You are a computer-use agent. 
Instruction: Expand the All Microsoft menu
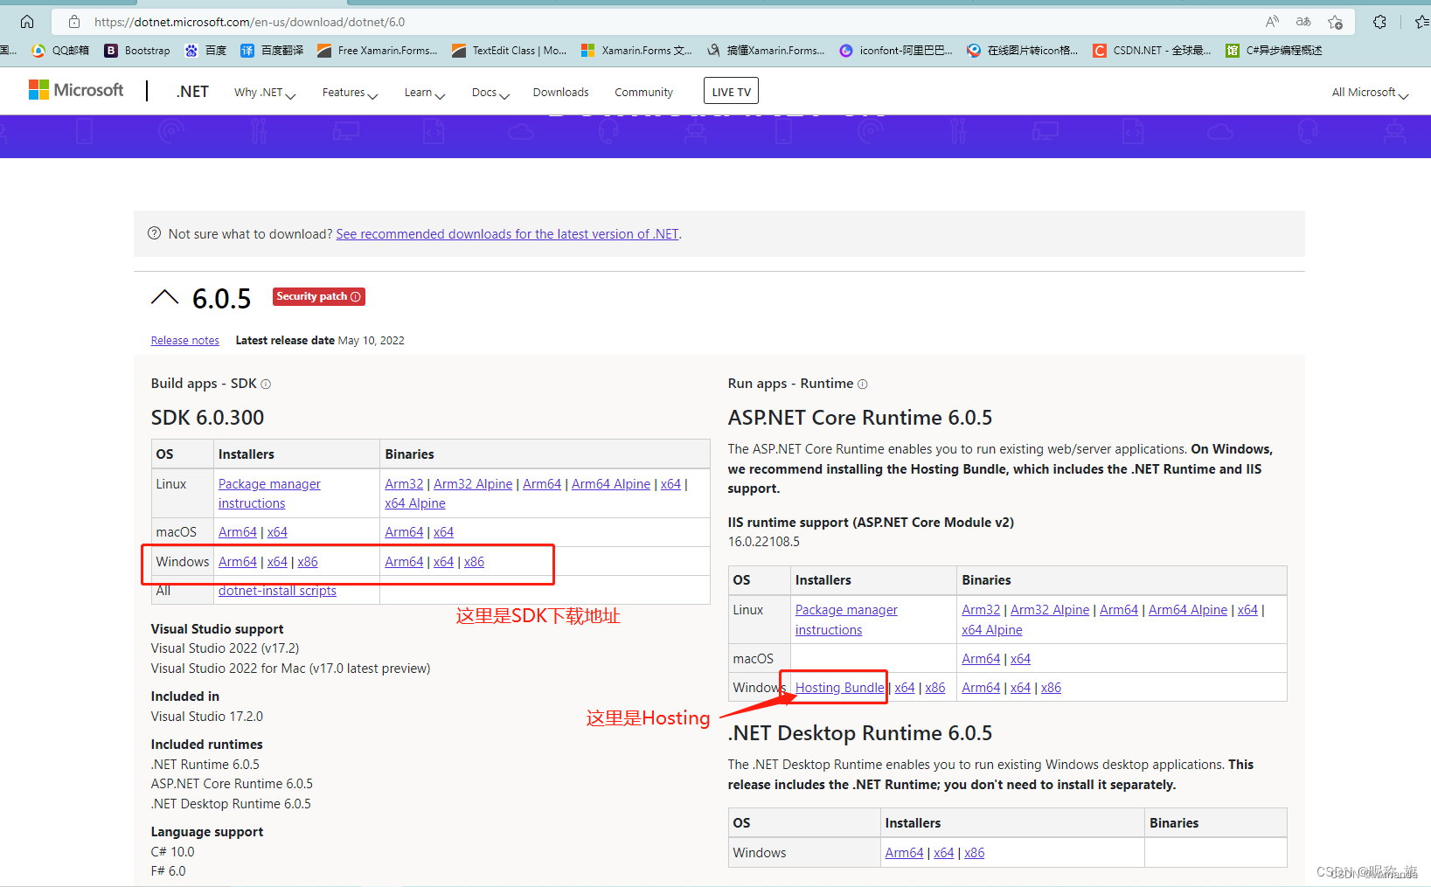[x=1370, y=93]
